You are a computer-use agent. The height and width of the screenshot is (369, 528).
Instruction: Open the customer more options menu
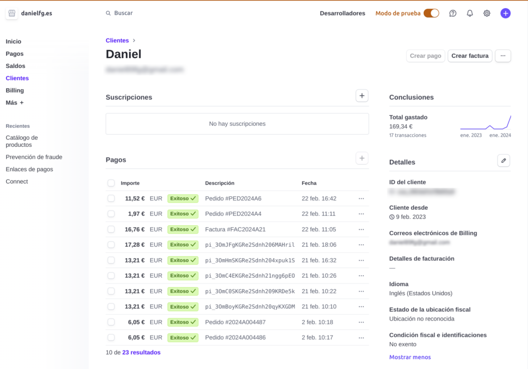(x=503, y=56)
